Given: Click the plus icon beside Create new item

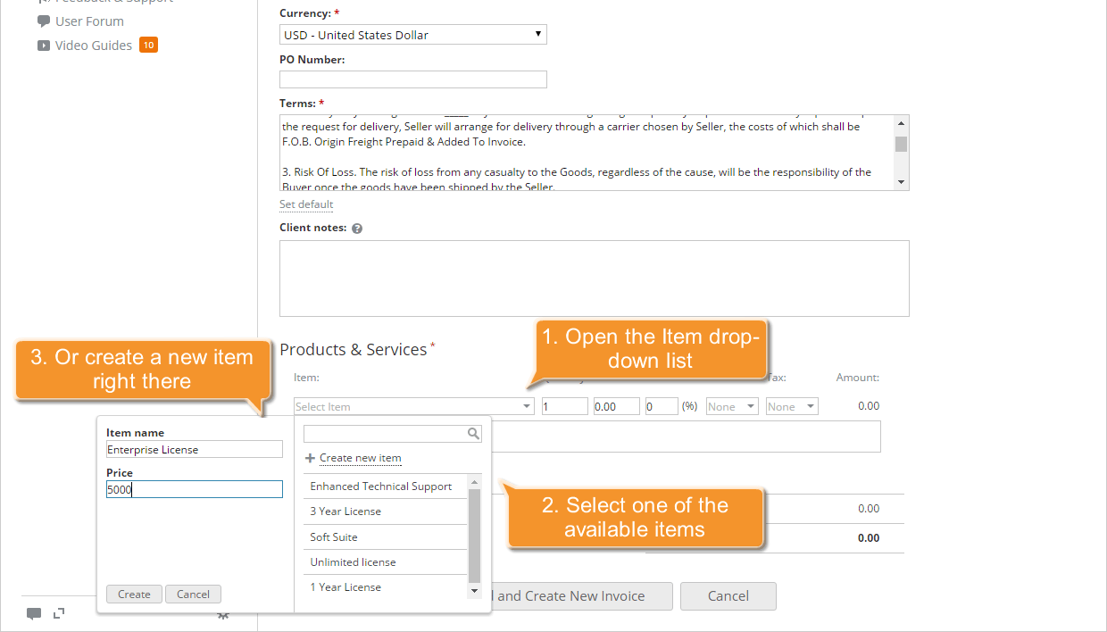Looking at the screenshot, I should [x=310, y=458].
